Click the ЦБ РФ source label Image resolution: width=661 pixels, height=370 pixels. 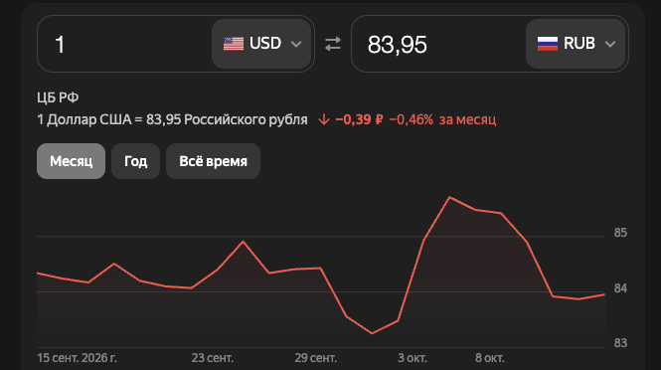(58, 97)
